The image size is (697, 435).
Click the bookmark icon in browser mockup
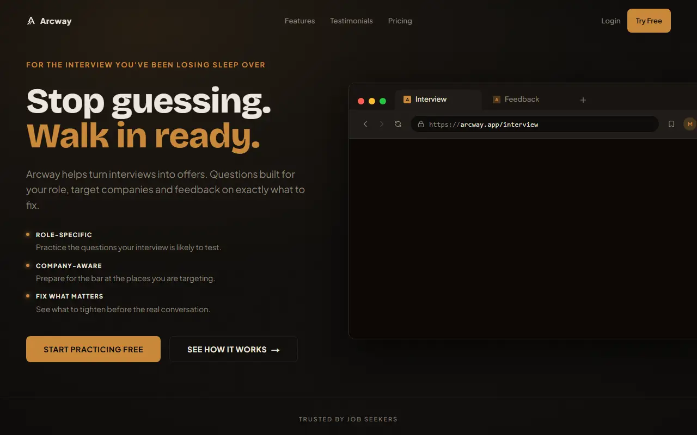pyautogui.click(x=671, y=124)
